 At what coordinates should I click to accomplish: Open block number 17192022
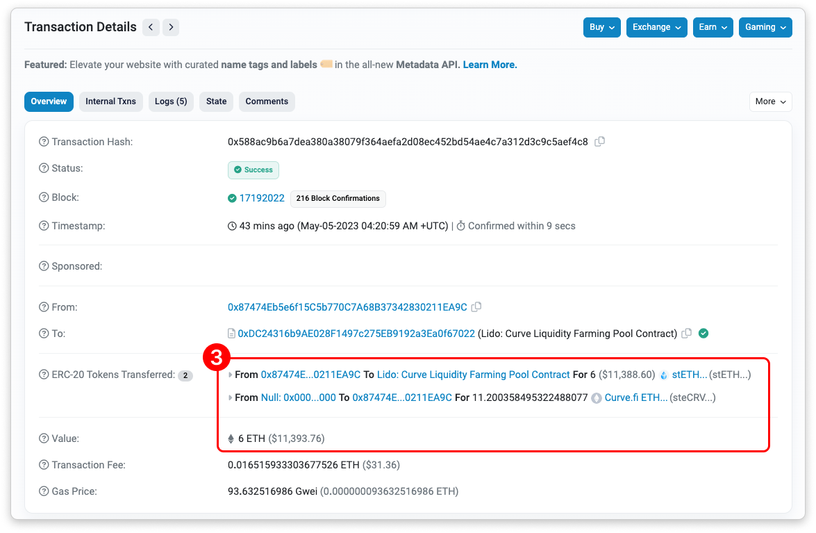(x=262, y=198)
